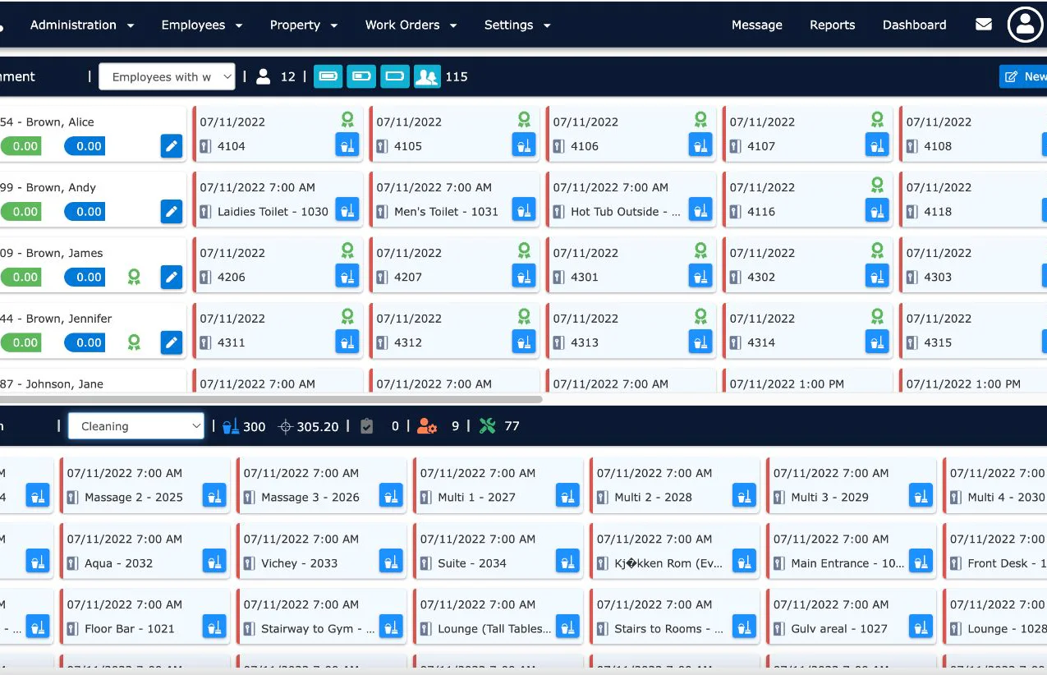Click the cleaning icon on Floor Bar - 1021
This screenshot has width=1047, height=675.
[214, 628]
